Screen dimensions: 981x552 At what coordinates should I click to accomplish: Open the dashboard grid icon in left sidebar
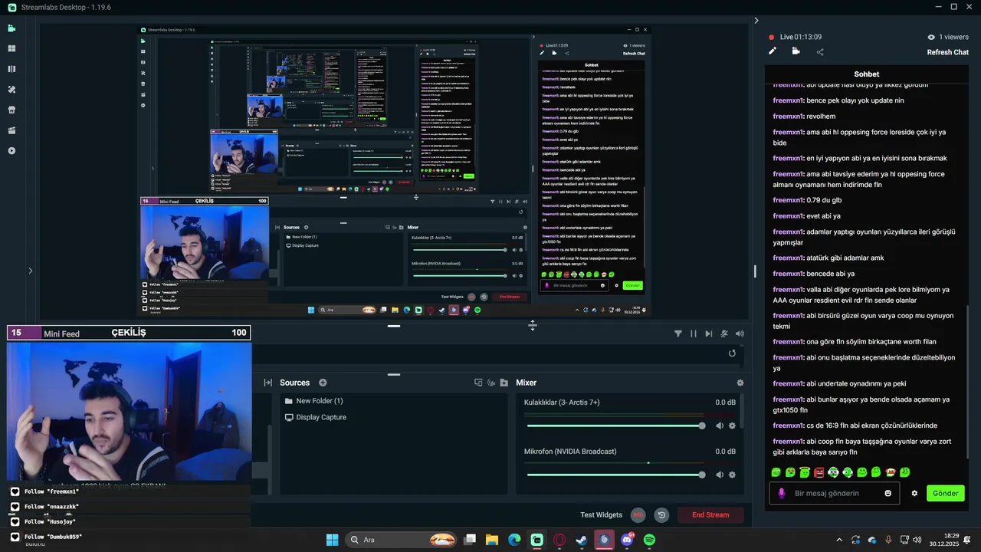pyautogui.click(x=11, y=48)
